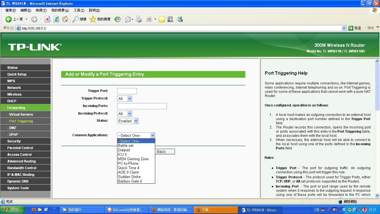Click the green Go arrow button
The image size is (380, 214).
point(351,28)
